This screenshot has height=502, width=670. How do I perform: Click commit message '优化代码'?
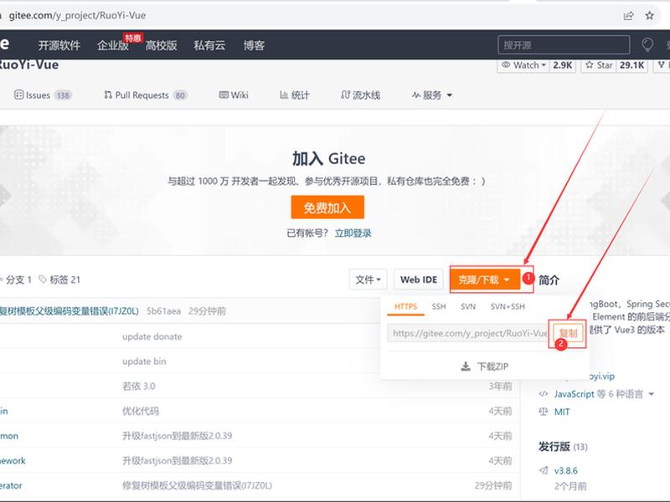click(141, 411)
